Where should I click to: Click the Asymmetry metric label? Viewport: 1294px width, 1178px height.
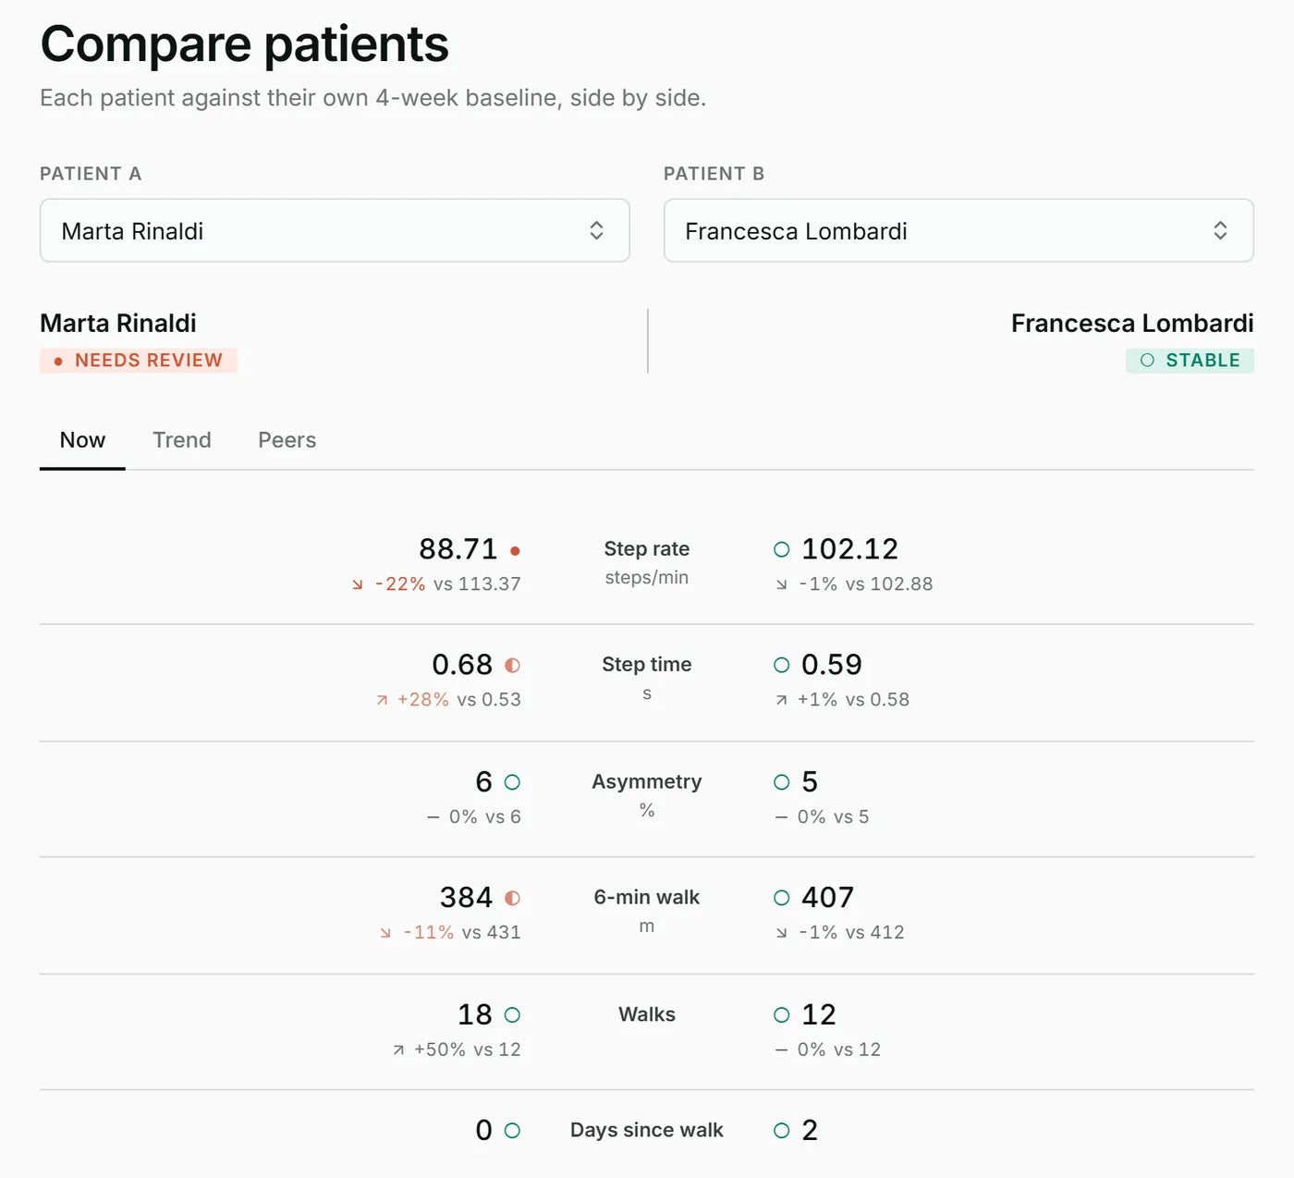click(647, 782)
